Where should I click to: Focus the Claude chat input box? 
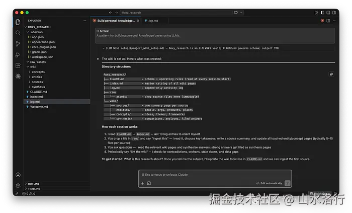[x=215, y=175]
